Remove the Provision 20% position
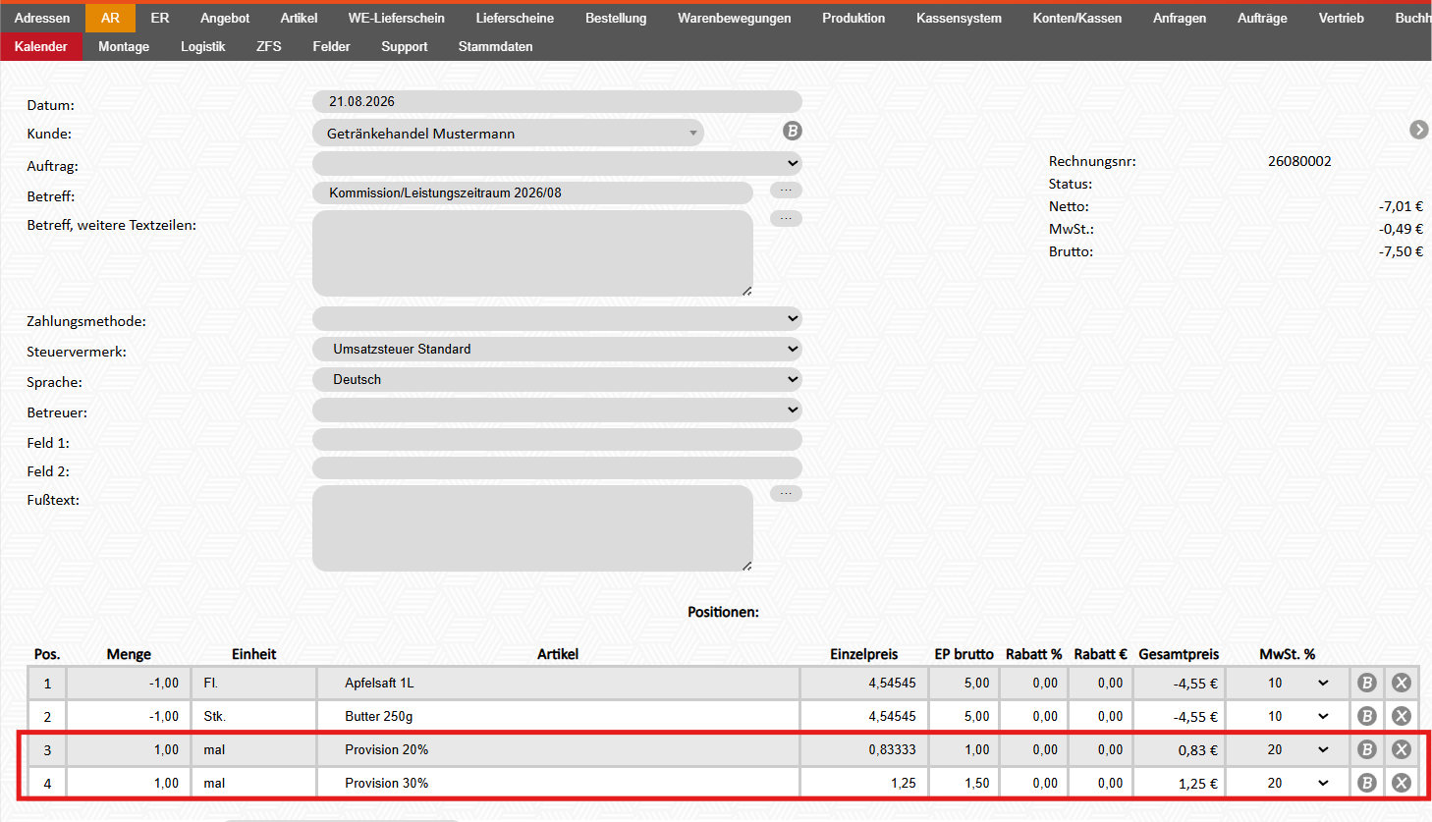Viewport: 1432px width, 822px height. tap(1402, 750)
